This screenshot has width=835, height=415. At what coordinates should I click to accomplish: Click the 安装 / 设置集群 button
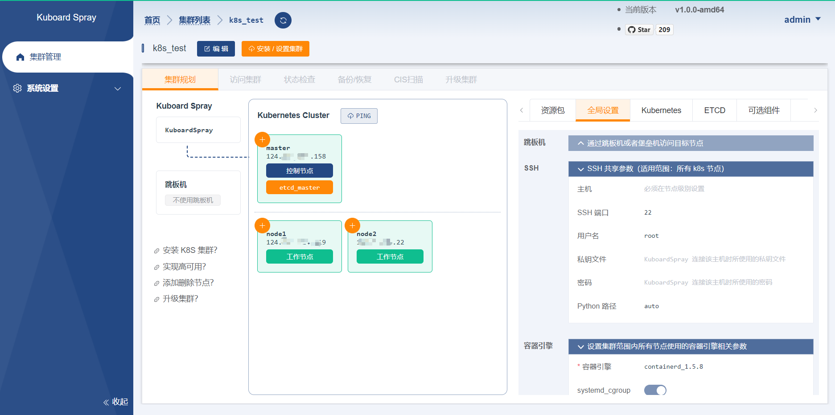[x=276, y=49]
